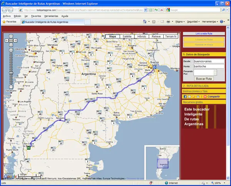
Task: Click the Hasta input field
Action: pos(209,66)
